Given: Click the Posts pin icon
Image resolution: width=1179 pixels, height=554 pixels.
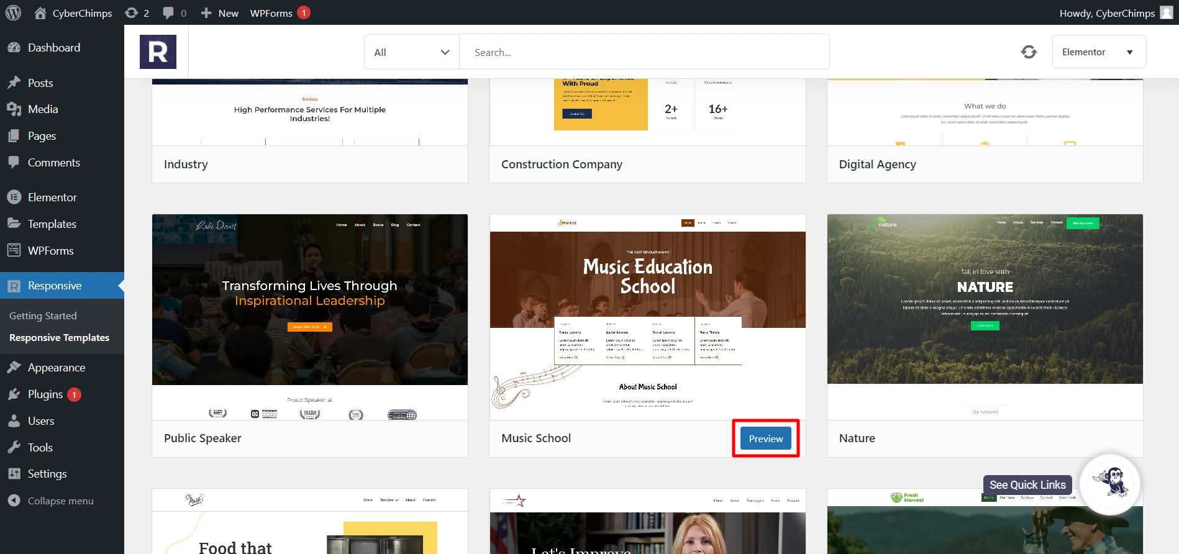Looking at the screenshot, I should click(x=14, y=83).
